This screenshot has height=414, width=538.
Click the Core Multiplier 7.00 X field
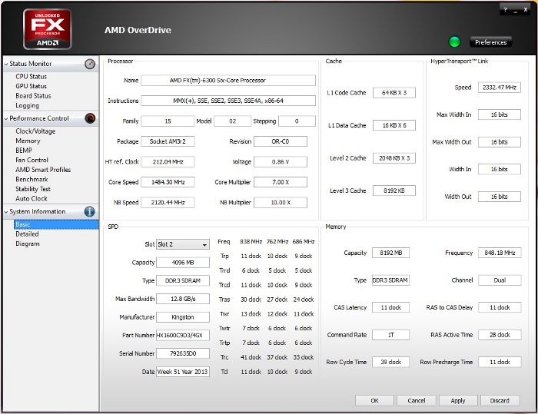[281, 182]
